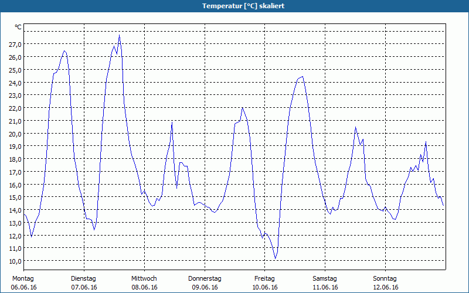Click the Montag day label
The width and height of the screenshot is (469, 293).
[x=23, y=279]
